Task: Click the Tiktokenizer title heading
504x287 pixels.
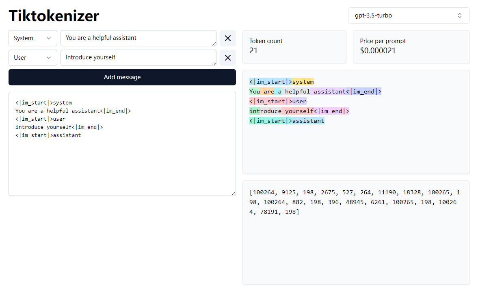Action: click(54, 16)
